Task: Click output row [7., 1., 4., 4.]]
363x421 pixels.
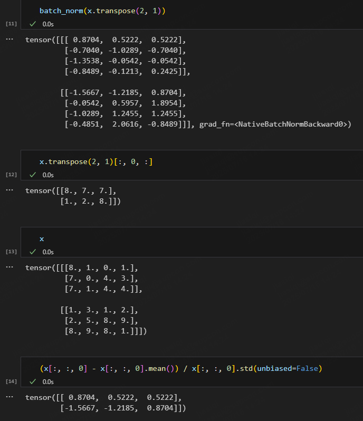Action: point(103,289)
